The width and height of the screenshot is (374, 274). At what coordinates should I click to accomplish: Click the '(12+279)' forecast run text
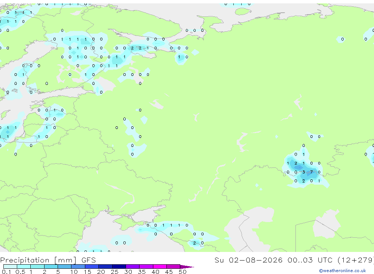click(x=356, y=260)
